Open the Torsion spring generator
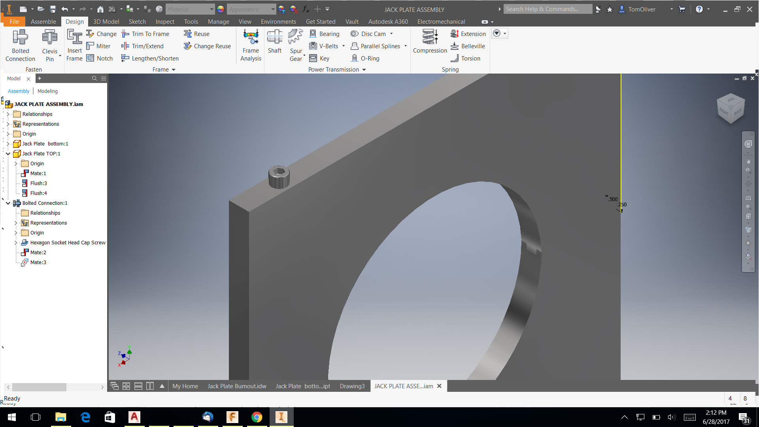Image resolution: width=759 pixels, height=427 pixels. point(465,59)
